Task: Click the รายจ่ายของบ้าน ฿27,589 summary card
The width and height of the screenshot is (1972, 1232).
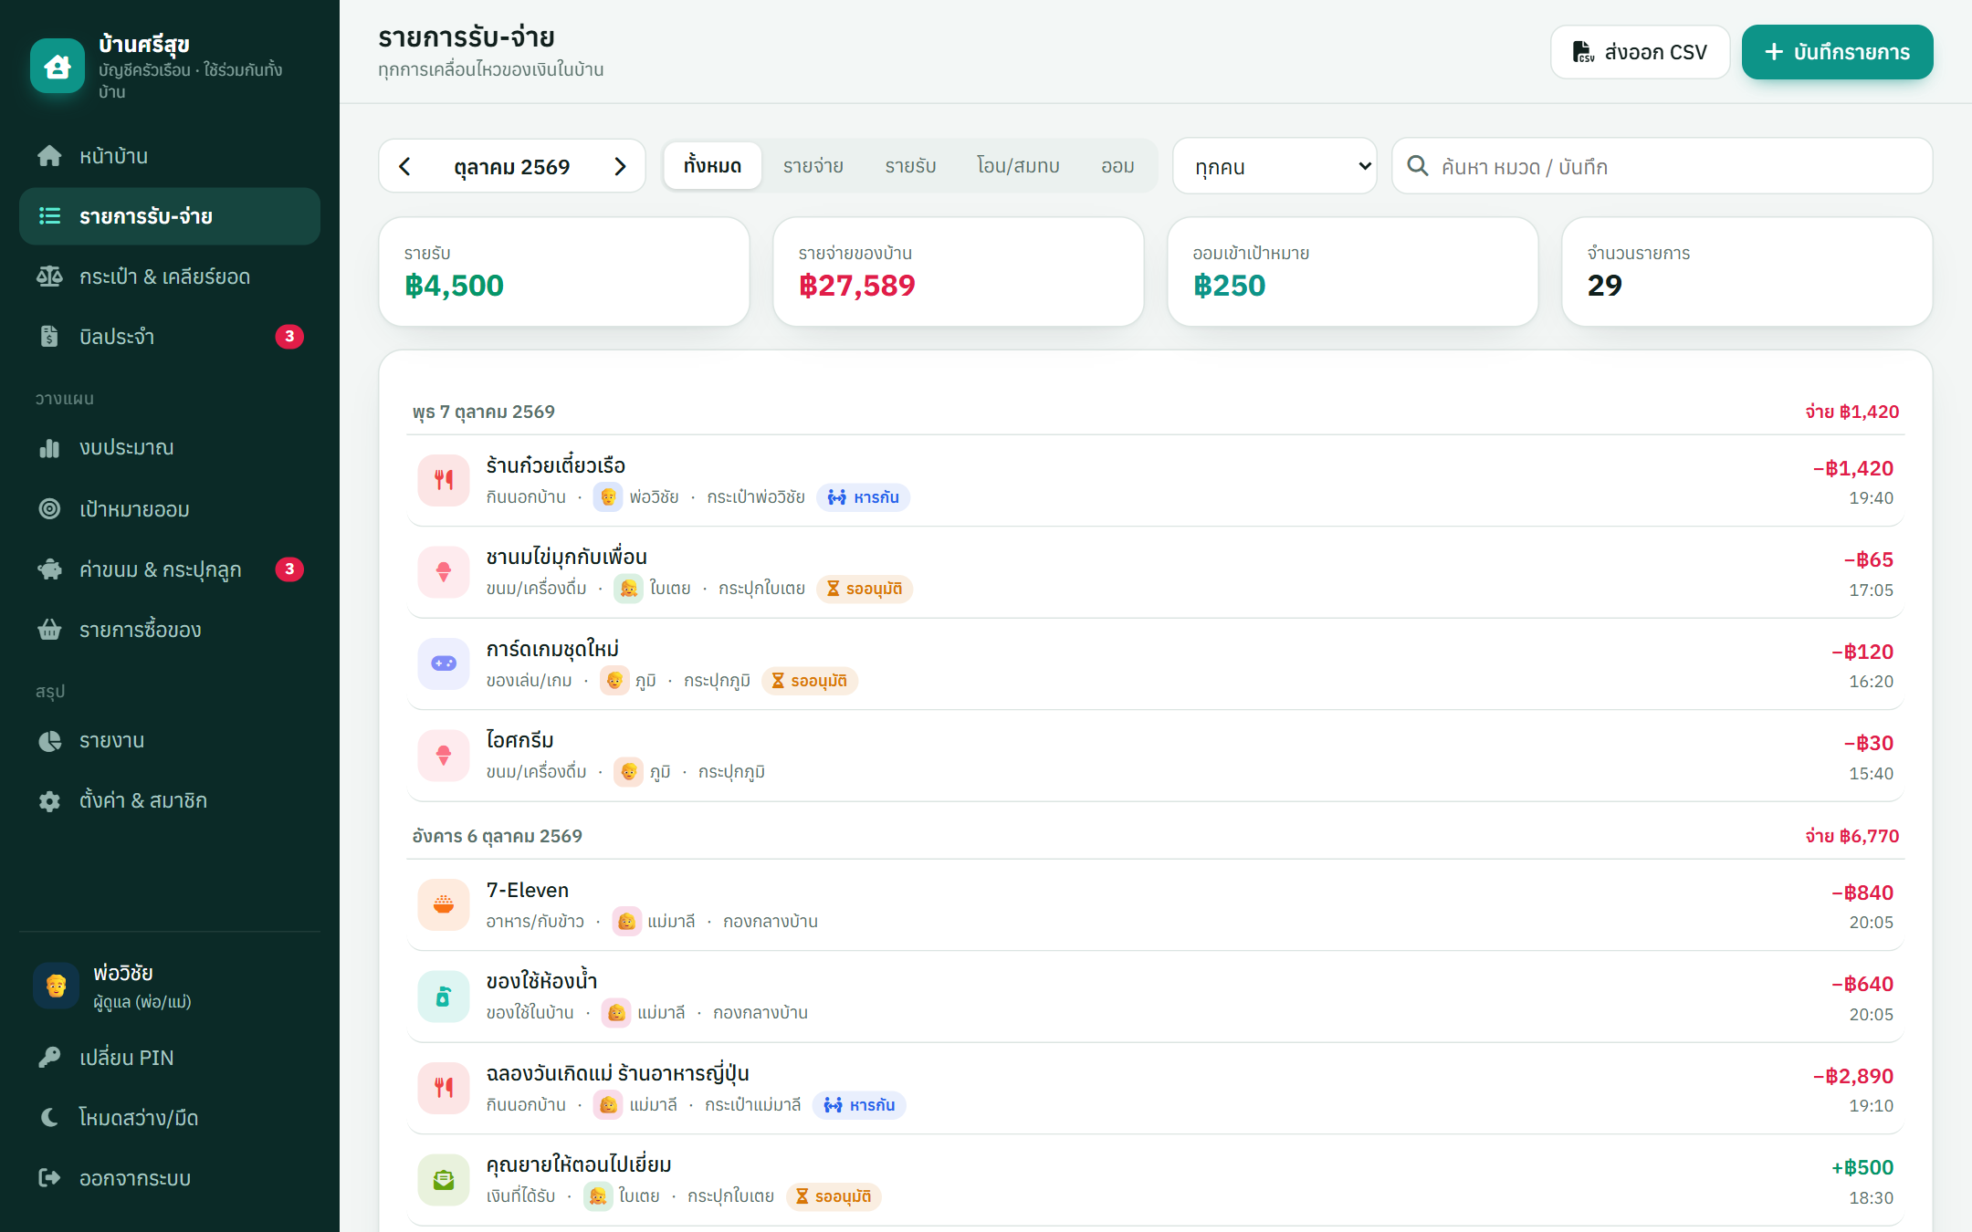Action: (x=958, y=271)
